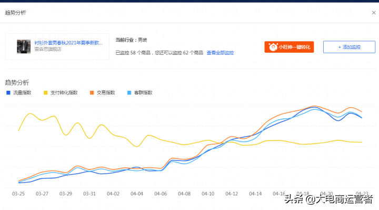Click the 03-27 axis date label
379x210 pixels.
point(42,194)
